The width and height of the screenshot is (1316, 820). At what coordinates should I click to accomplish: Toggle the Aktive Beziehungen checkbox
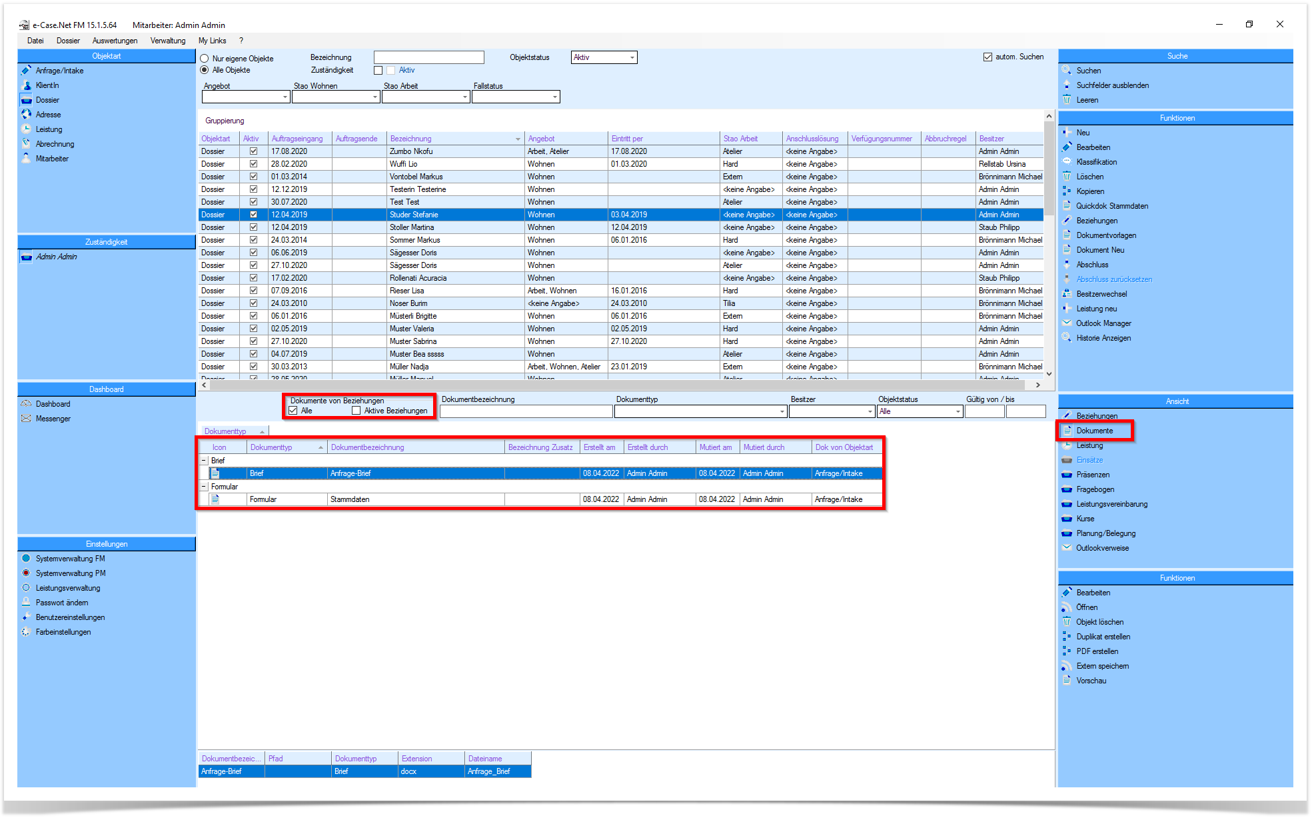[356, 411]
